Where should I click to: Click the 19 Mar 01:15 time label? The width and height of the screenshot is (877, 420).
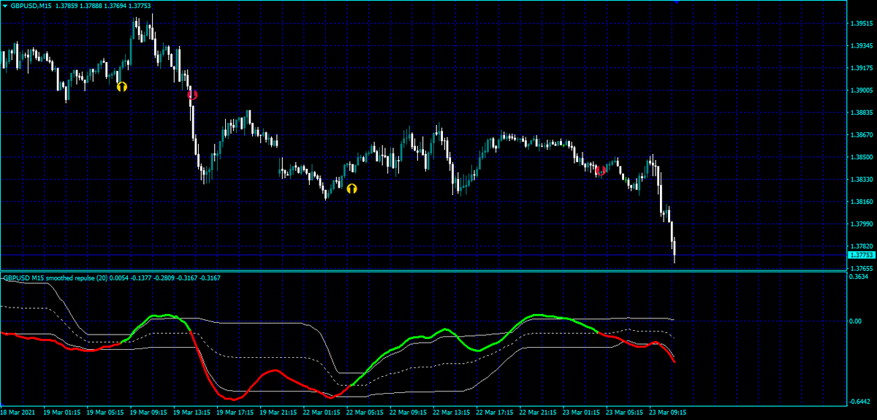coord(63,413)
